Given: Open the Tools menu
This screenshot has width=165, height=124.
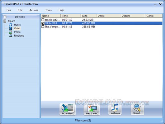Looking at the screenshot, I should (48, 10).
